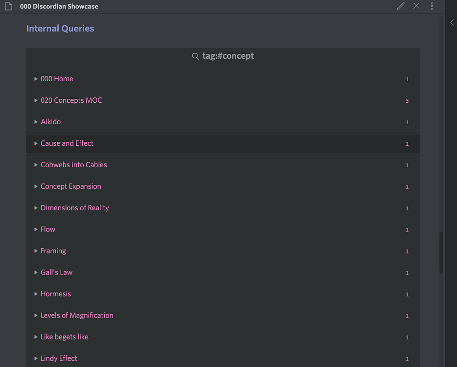The width and height of the screenshot is (457, 367).
Task: Open the Flow note
Action: coord(47,229)
